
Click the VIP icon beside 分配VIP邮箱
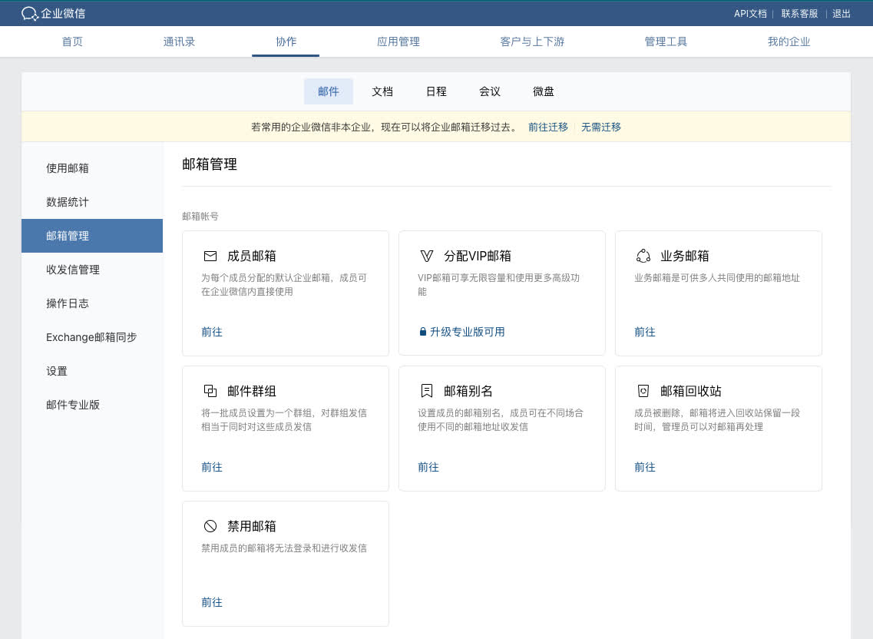(427, 256)
